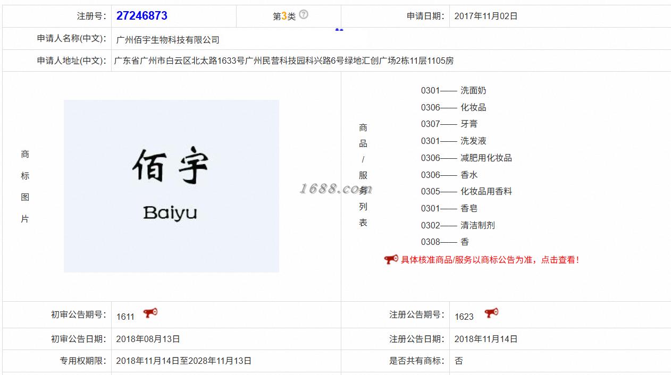Open the megaphone icon next to 1623
The image size is (671, 375).
pos(491,313)
